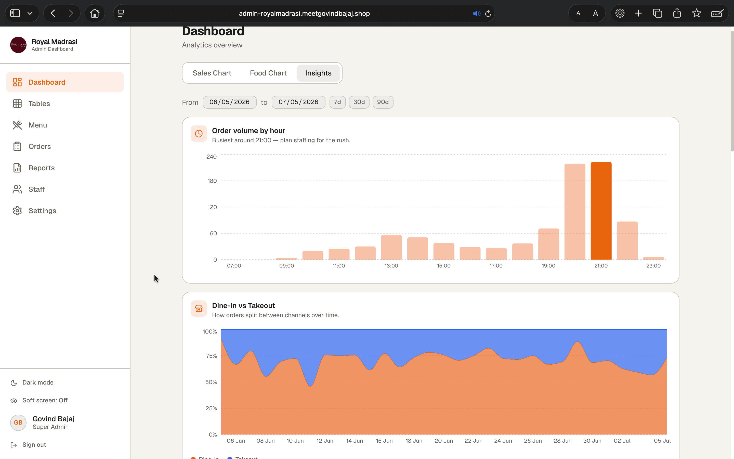This screenshot has height=459, width=734.
Task: Click the Menu utensils icon
Action: [x=17, y=125]
